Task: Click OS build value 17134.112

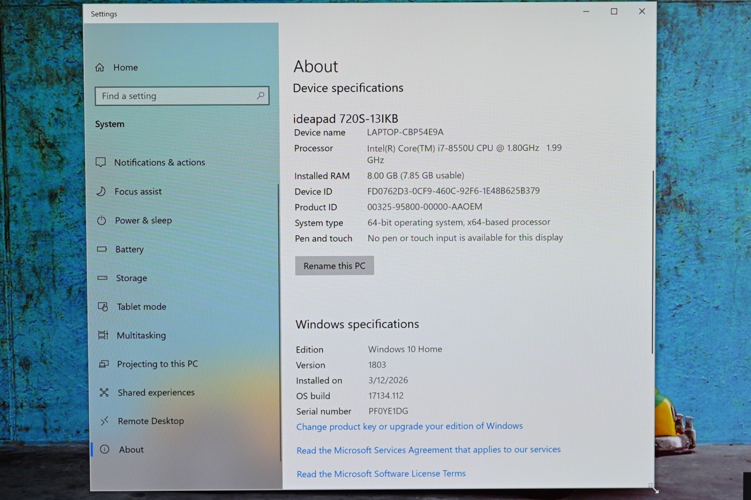Action: click(386, 396)
